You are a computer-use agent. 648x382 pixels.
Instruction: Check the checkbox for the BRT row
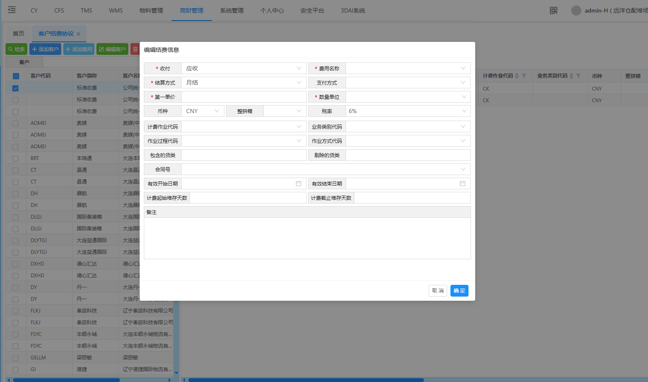pos(16,158)
